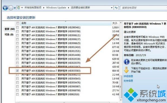The image size is (167, 103).
Task: Select the KB3014406 update row text
Action: (x=51, y=55)
